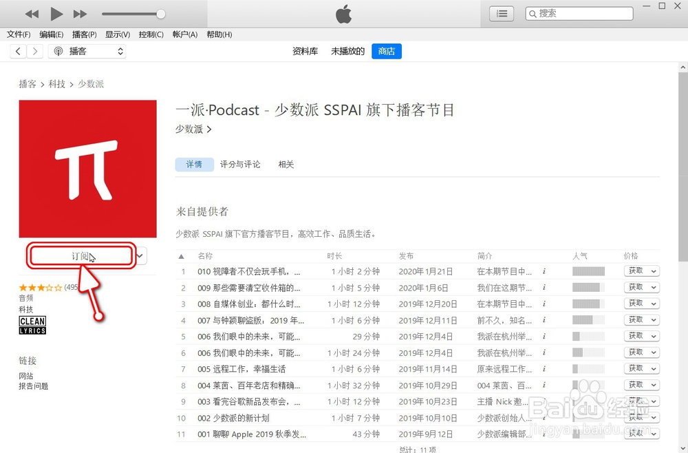688x453 pixels.
Task: Open the 播客(P) menu
Action: (84, 34)
